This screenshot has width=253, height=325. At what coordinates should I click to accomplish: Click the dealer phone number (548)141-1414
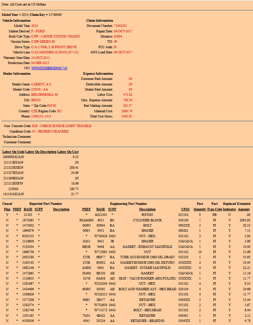(41, 116)
